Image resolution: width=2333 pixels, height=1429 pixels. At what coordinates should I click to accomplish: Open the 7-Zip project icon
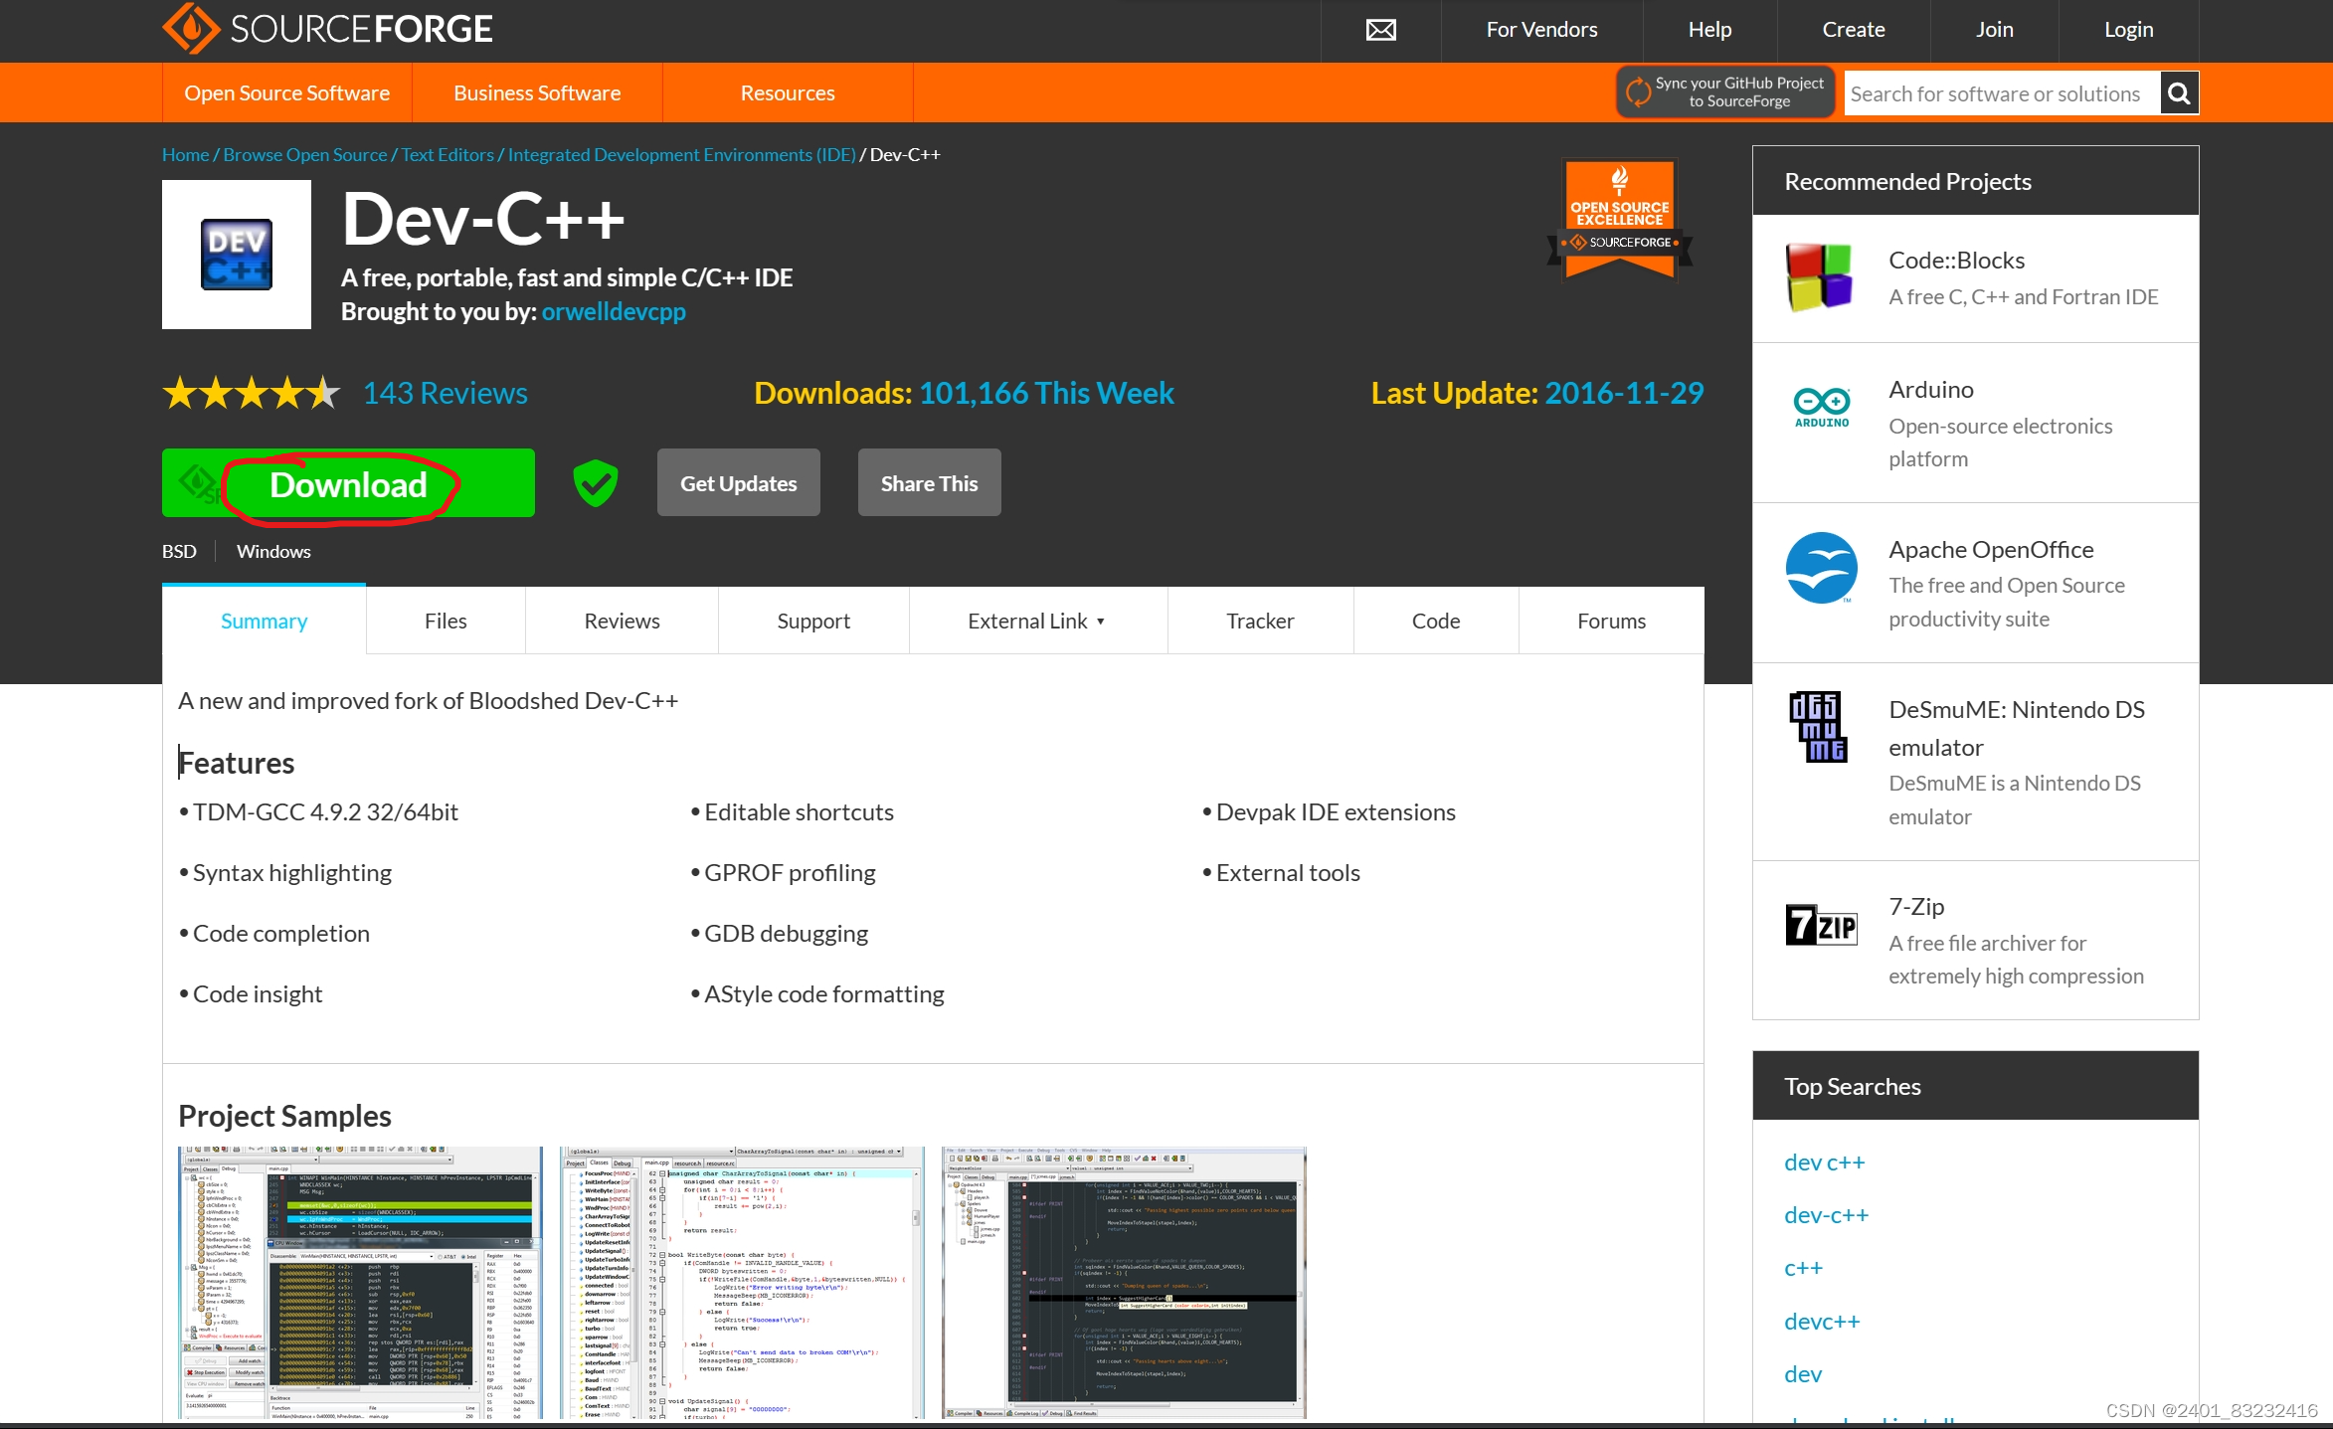pos(1821,925)
